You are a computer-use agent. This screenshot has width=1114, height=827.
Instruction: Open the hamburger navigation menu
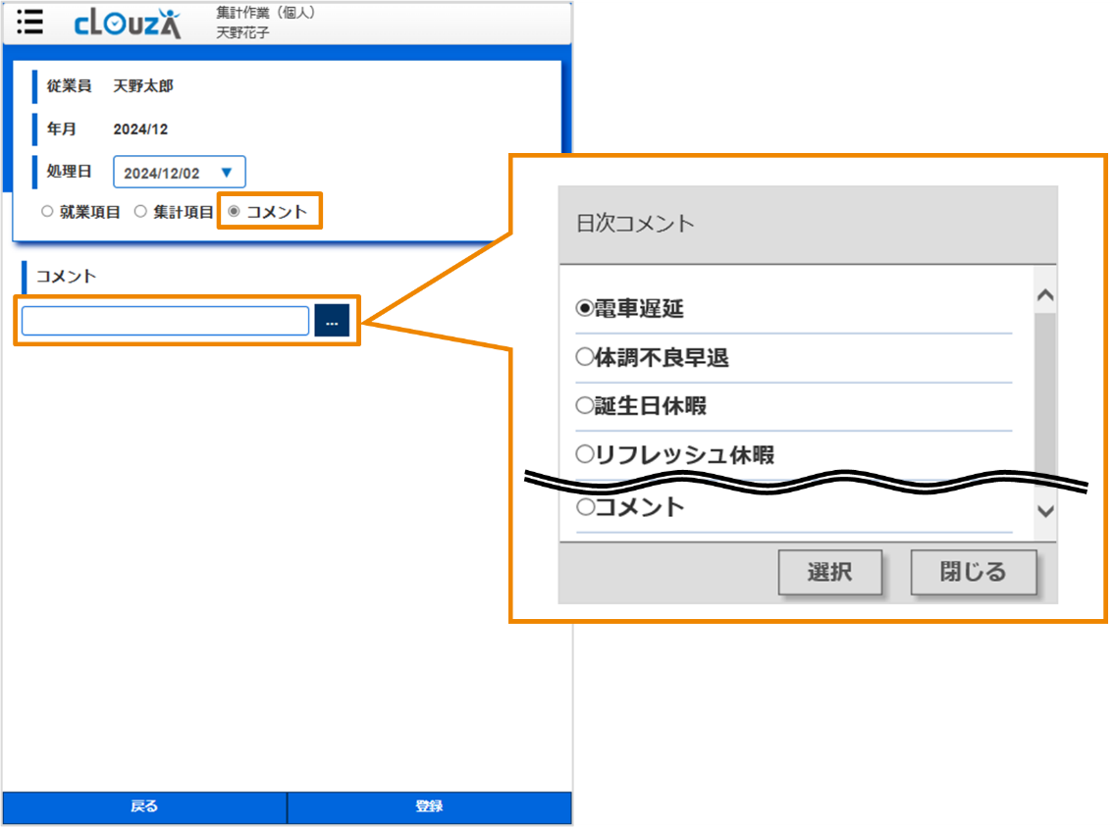(29, 23)
